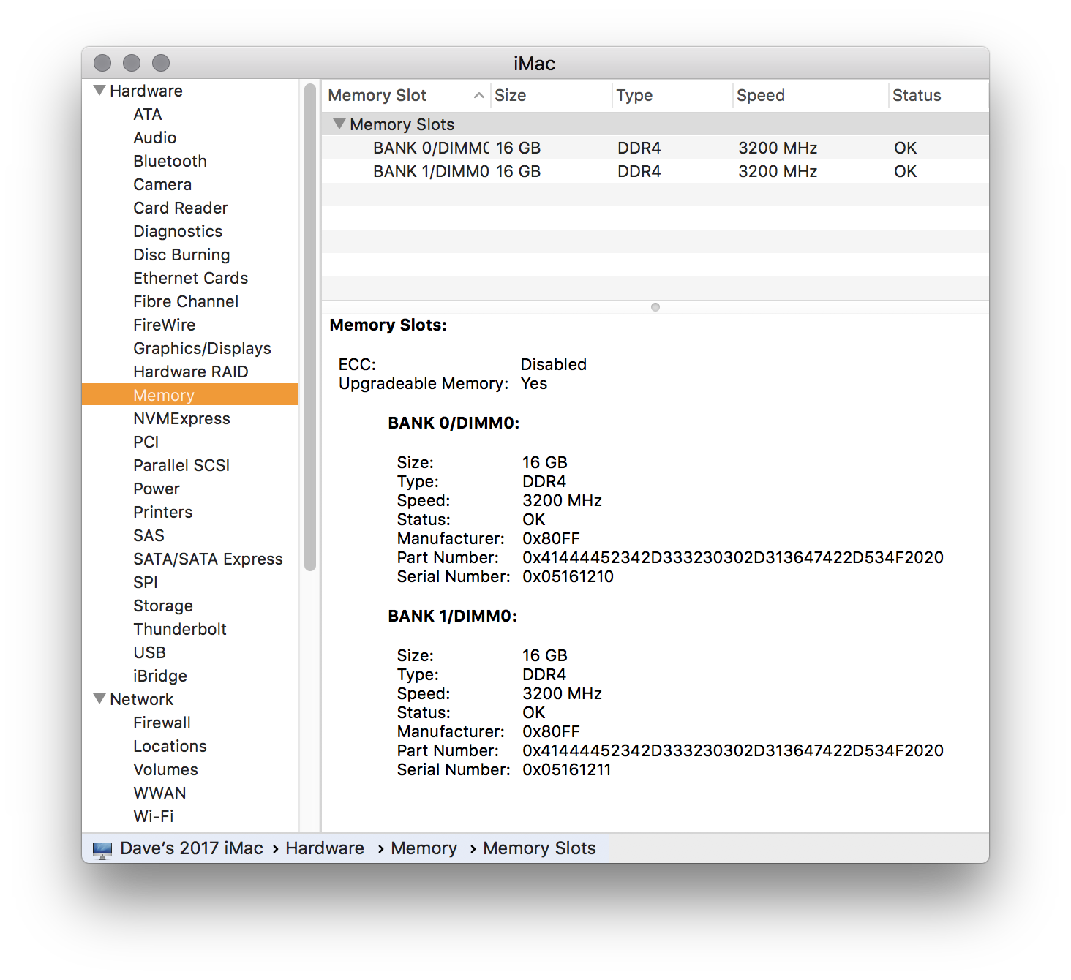This screenshot has width=1071, height=980.
Task: Click the Memory Slots group row label
Action: [402, 124]
